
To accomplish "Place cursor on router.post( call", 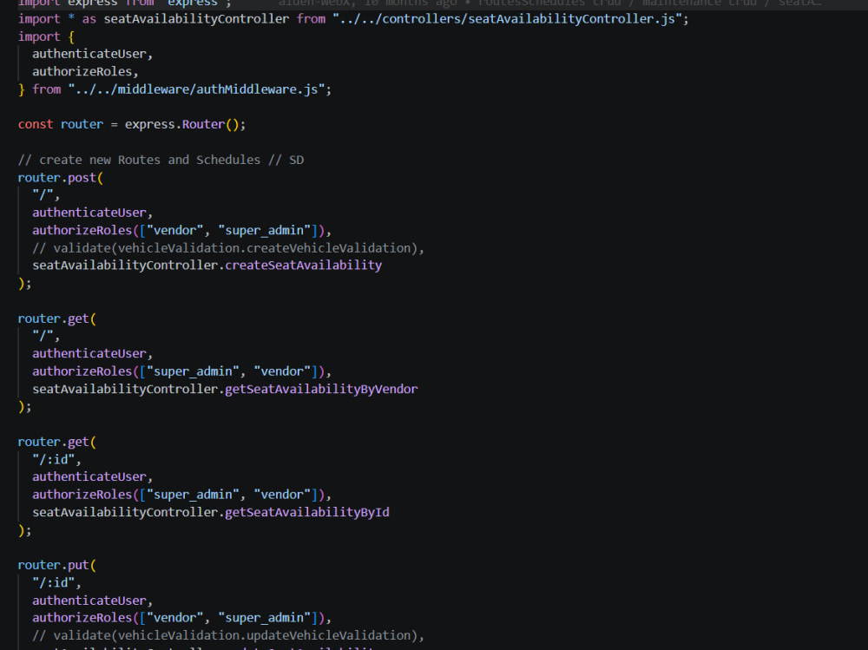I will click(61, 178).
